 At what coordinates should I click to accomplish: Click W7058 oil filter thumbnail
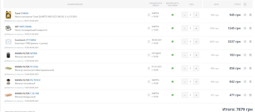click(8, 55)
